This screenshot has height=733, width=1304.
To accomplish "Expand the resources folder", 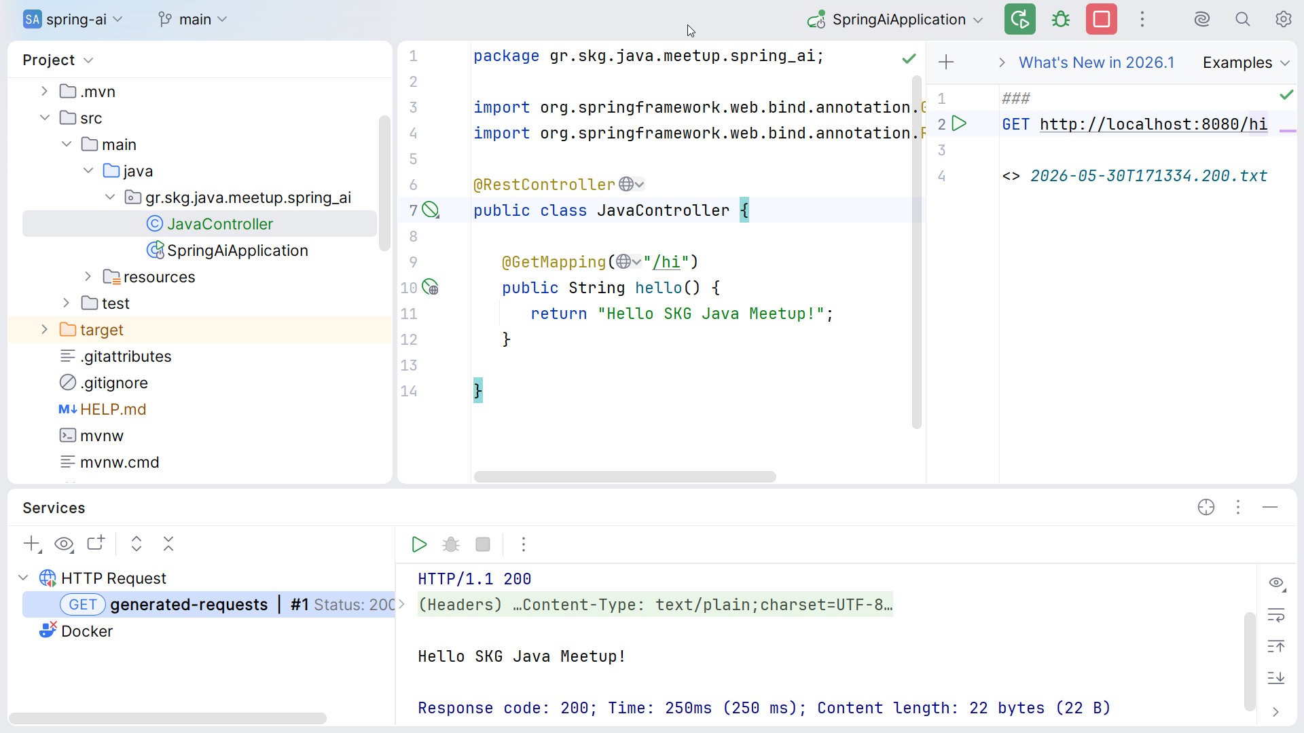I will pyautogui.click(x=88, y=276).
